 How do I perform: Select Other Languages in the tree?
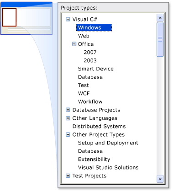coord(95,118)
